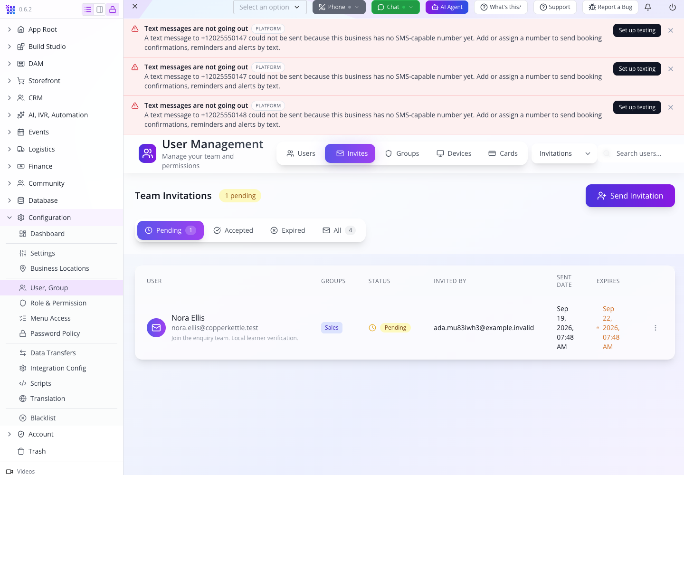Switch to the Groups tab
Screen dimensions: 684x570
pos(402,153)
